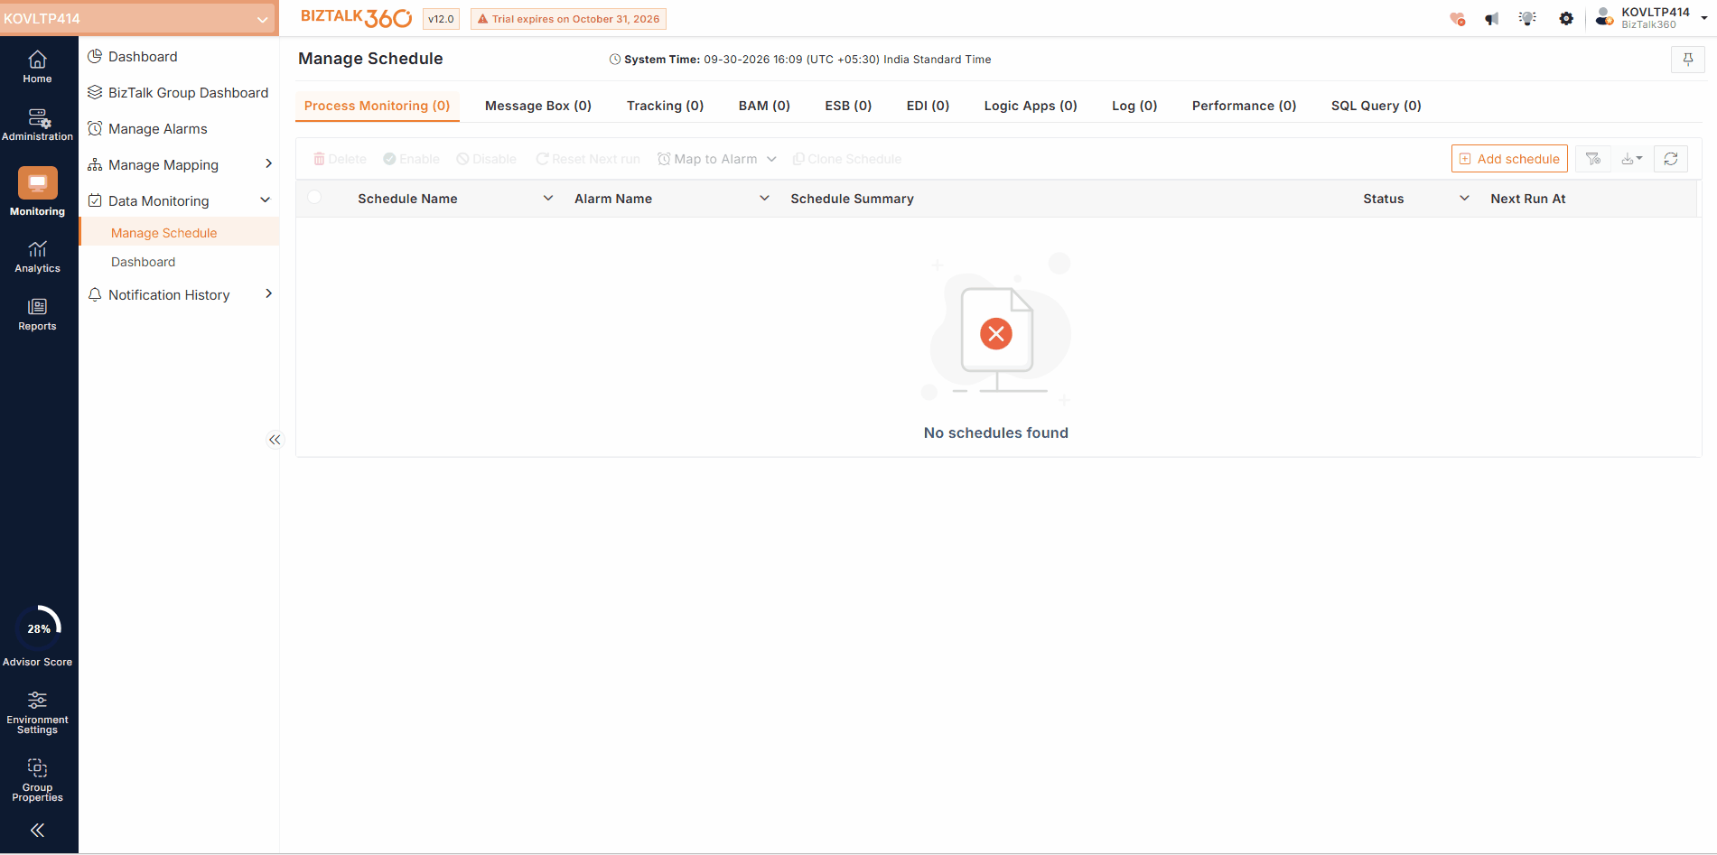Collapse the dark navigation bar with double chevron
Screen dimensions: 1717x855
tap(37, 830)
